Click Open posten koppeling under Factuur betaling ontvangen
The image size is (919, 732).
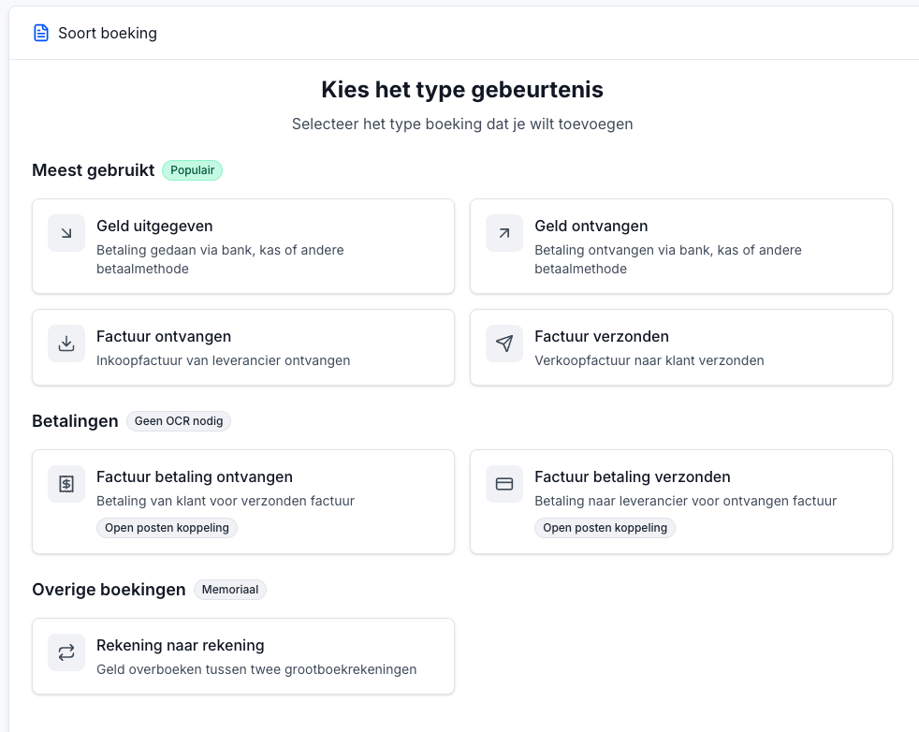tap(167, 527)
